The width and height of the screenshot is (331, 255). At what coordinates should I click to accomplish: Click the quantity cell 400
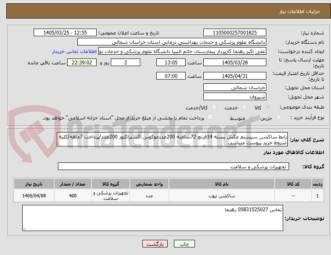(73, 196)
